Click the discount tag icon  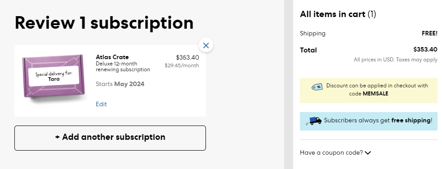click(317, 87)
